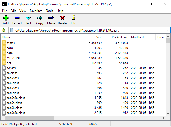Sort by Packed Size column header
The height and width of the screenshot is (127, 171).
(116, 37)
